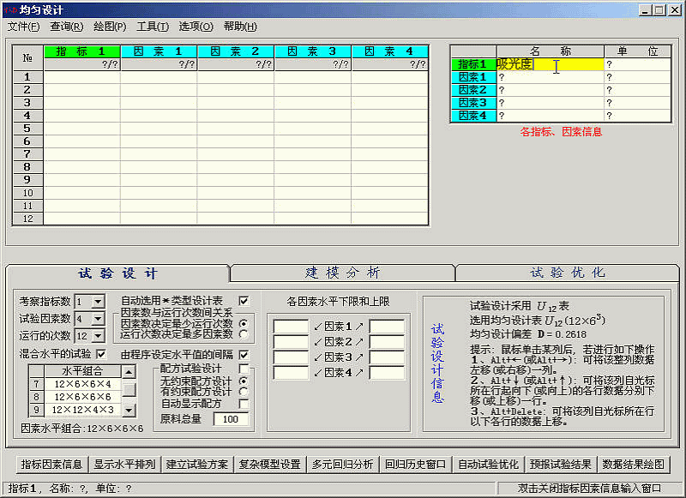The image size is (686, 498).
Task: Open the 试验因素数 combo box
Action: pyautogui.click(x=97, y=319)
